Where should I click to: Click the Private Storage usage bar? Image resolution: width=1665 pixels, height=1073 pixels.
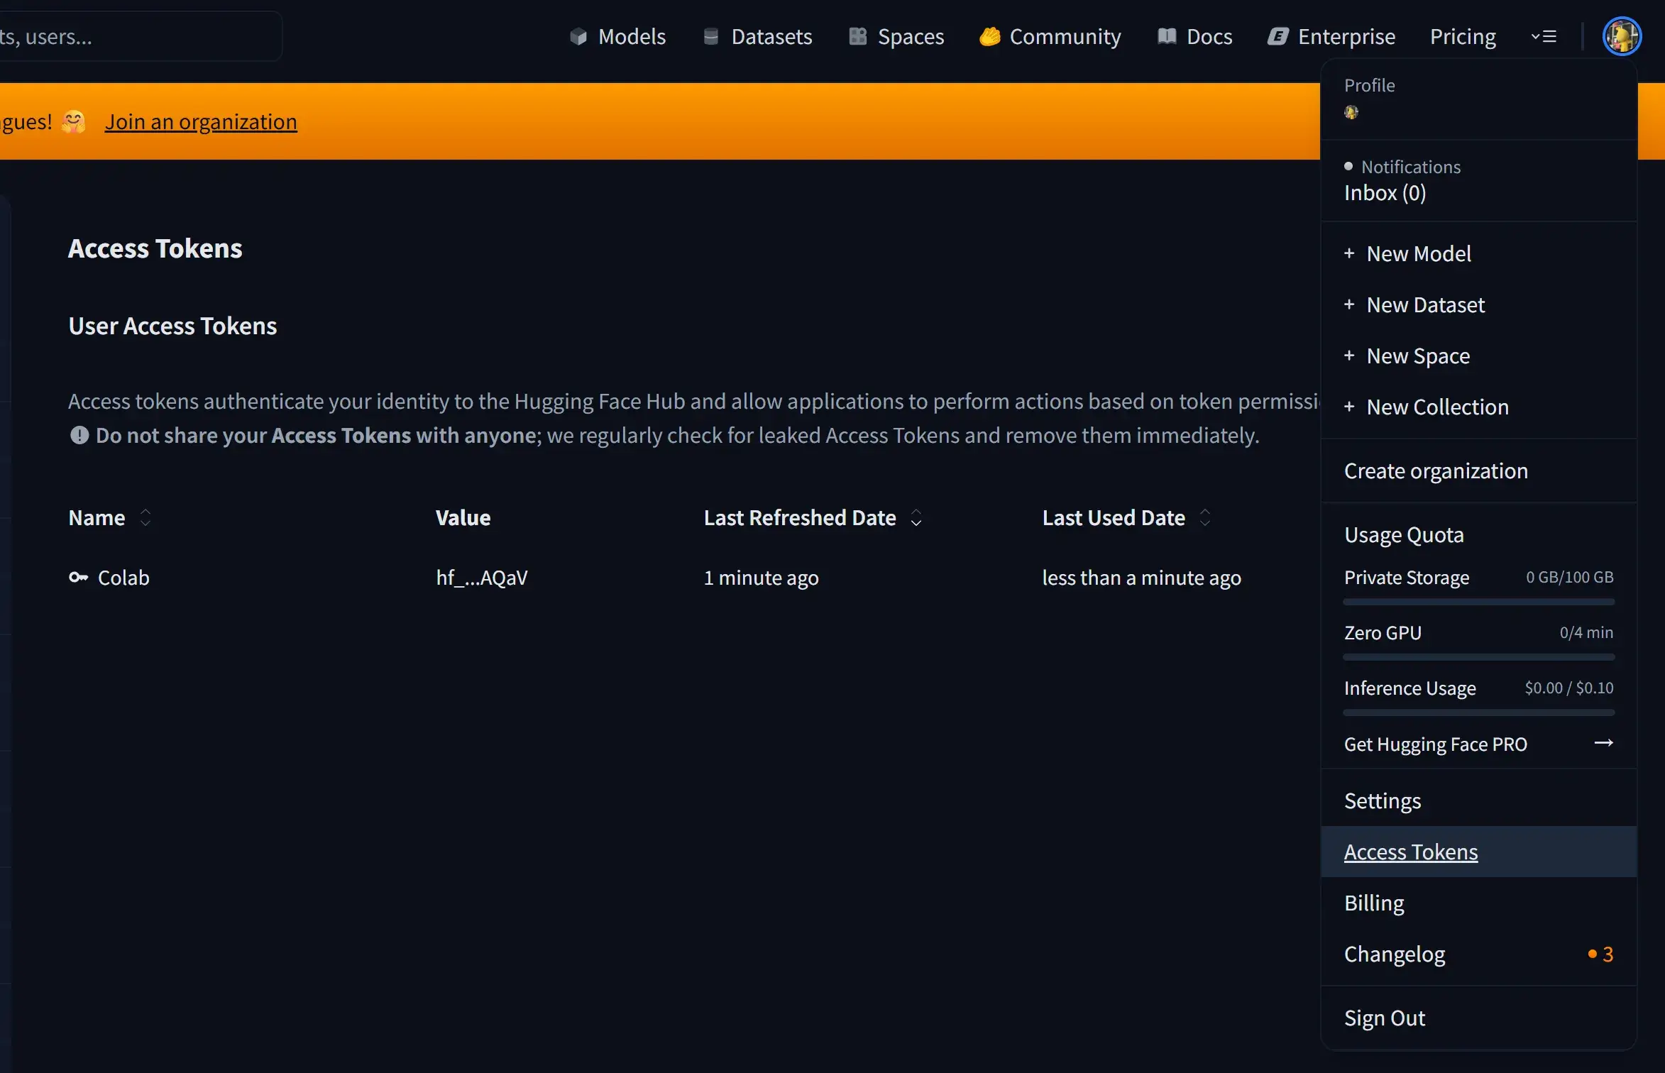tap(1478, 602)
